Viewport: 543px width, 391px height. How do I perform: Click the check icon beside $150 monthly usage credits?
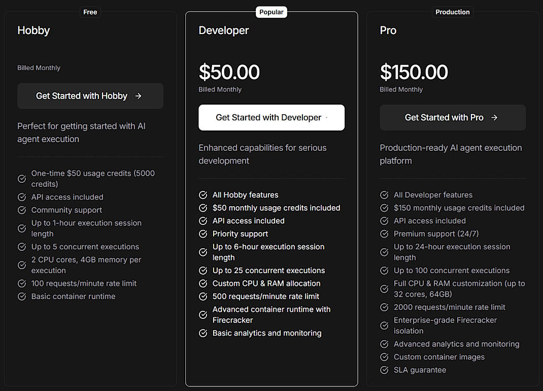point(384,208)
